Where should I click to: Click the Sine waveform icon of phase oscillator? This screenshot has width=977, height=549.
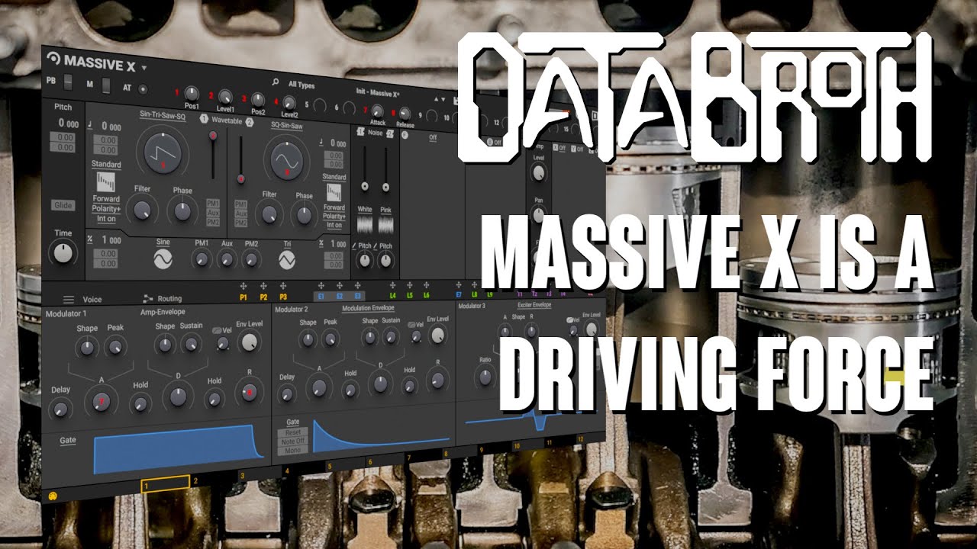pos(163,259)
